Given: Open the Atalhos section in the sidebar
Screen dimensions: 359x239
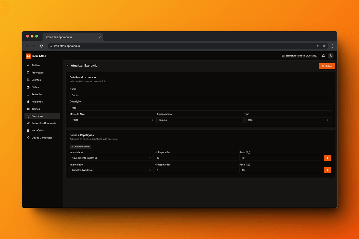Looking at the screenshot, I should pyautogui.click(x=35, y=65).
